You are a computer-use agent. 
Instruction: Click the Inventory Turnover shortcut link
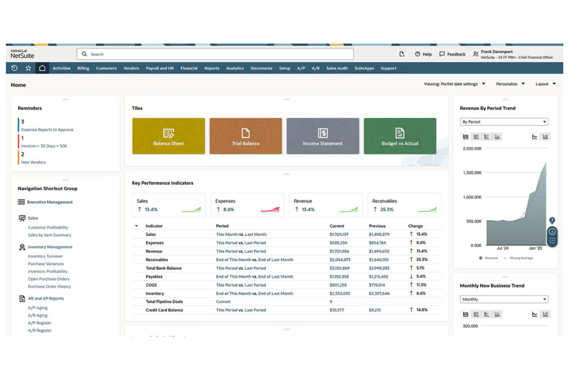click(x=45, y=256)
